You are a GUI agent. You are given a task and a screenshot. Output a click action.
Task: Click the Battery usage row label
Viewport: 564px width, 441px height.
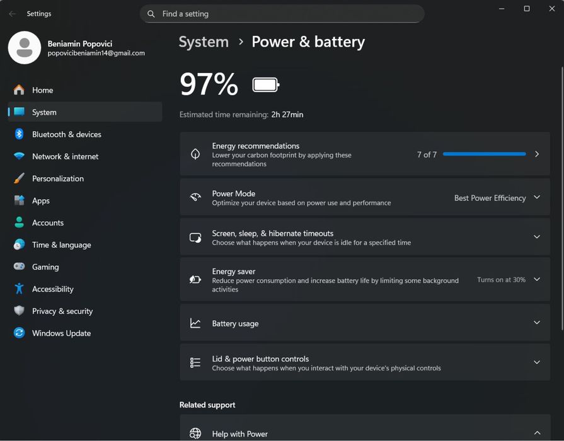pos(235,323)
